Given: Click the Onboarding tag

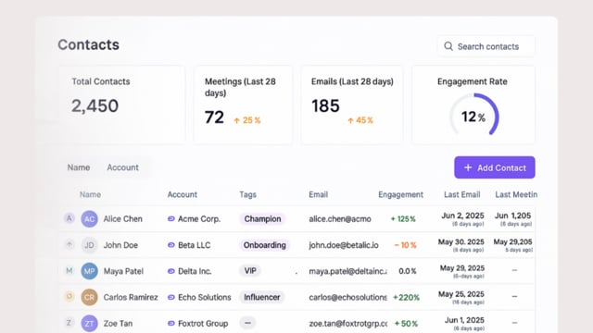Looking at the screenshot, I should [264, 245].
